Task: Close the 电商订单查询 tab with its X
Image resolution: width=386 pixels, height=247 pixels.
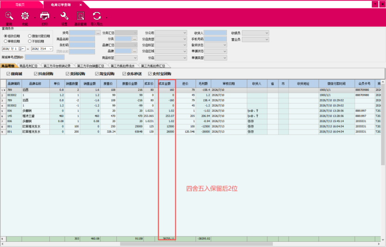Action: [81, 5]
